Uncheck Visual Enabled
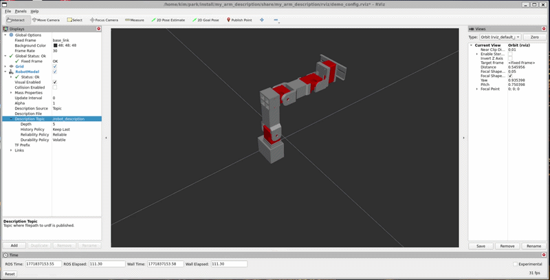Viewport: 550px width, 280px height. pyautogui.click(x=55, y=82)
